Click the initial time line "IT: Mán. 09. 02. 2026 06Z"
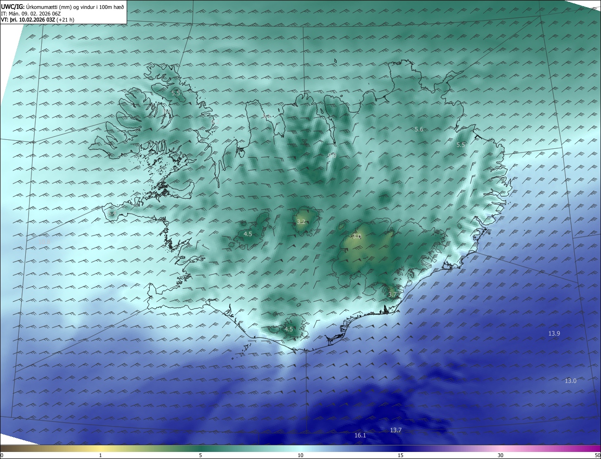Viewport: 601px width, 459px height. click(31, 14)
